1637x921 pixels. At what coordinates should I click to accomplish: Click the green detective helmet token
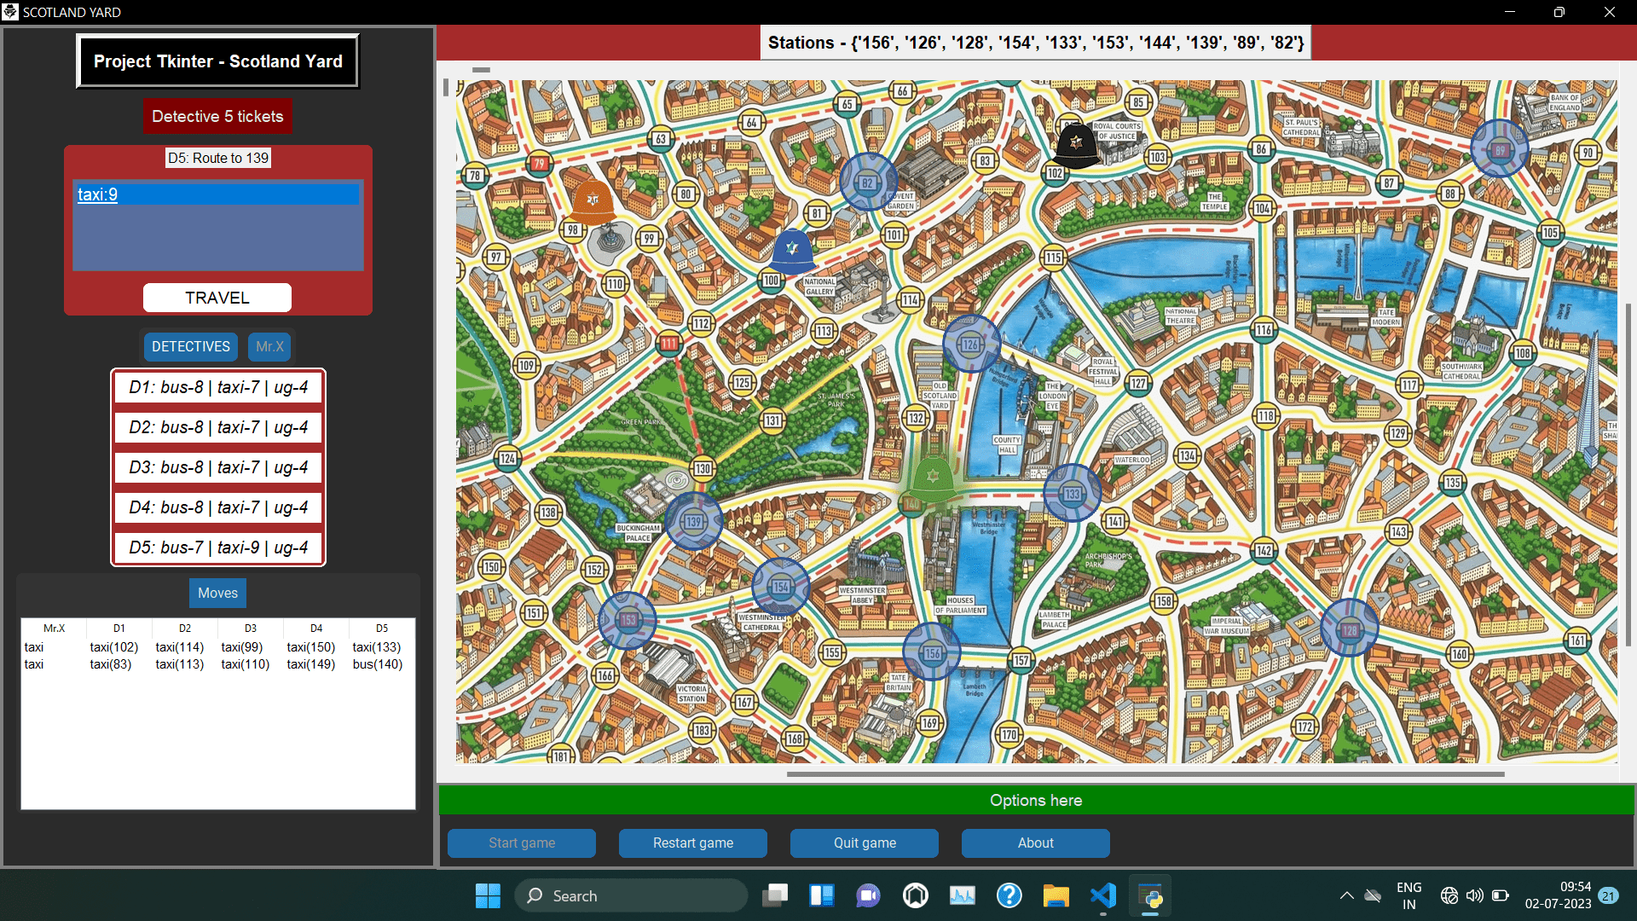933,478
